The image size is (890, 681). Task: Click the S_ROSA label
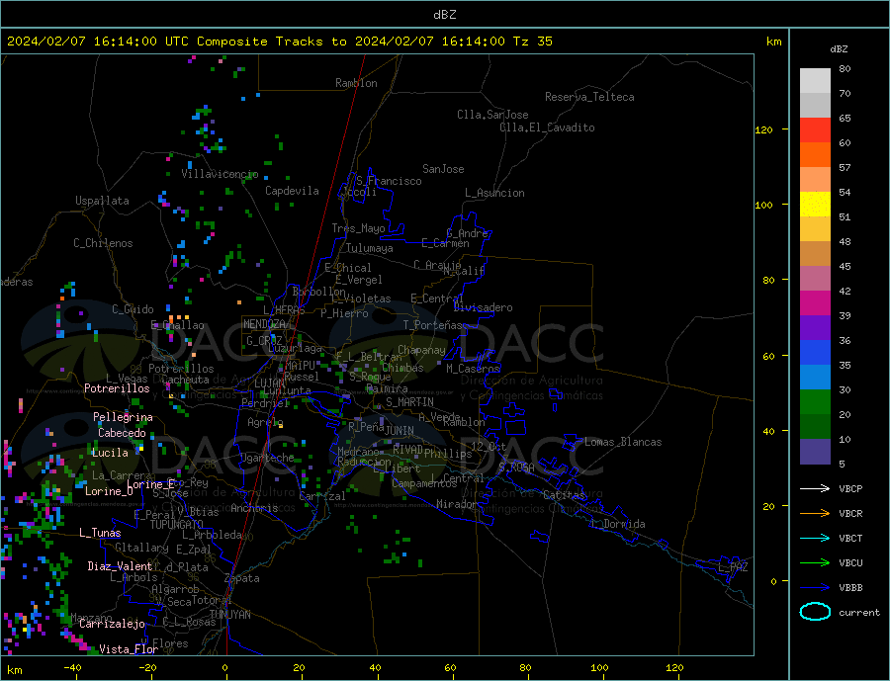pyautogui.click(x=516, y=468)
